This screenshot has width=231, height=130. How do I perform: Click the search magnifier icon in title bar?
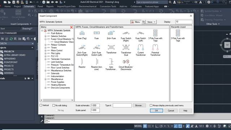(x=170, y=2)
